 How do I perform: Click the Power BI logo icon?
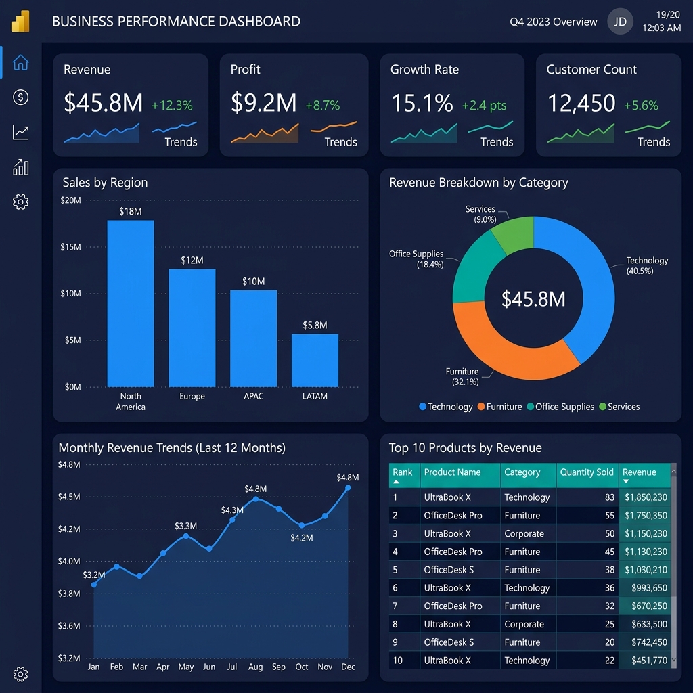[20, 21]
